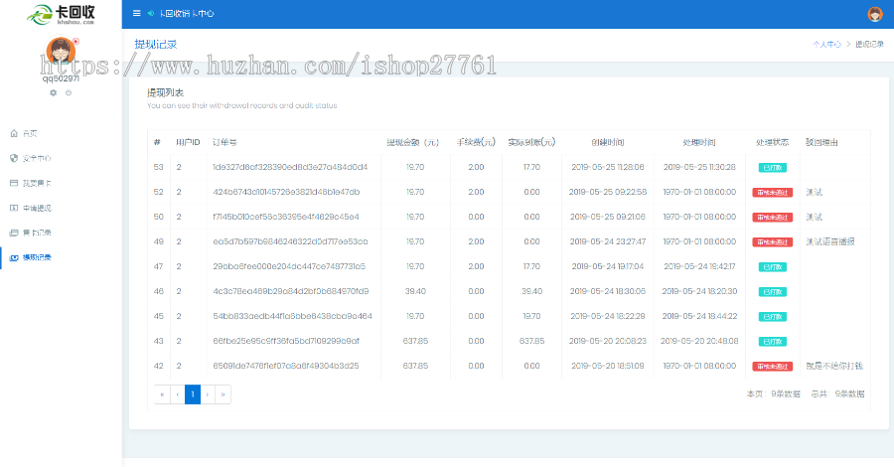Click the 已打款 badge in row 43

773,342
